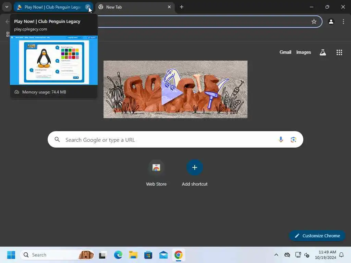The height and width of the screenshot is (263, 351).
Task: Click the bookmarks bar apps grid icon
Action: coord(8,34)
